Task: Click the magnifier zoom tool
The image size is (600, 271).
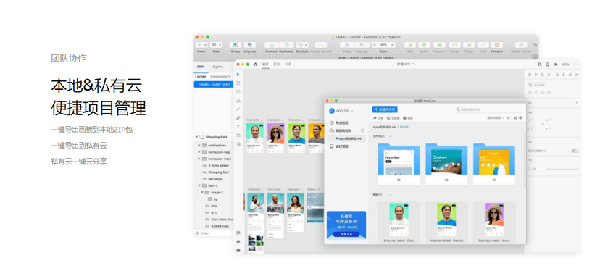Action: pyautogui.click(x=238, y=144)
